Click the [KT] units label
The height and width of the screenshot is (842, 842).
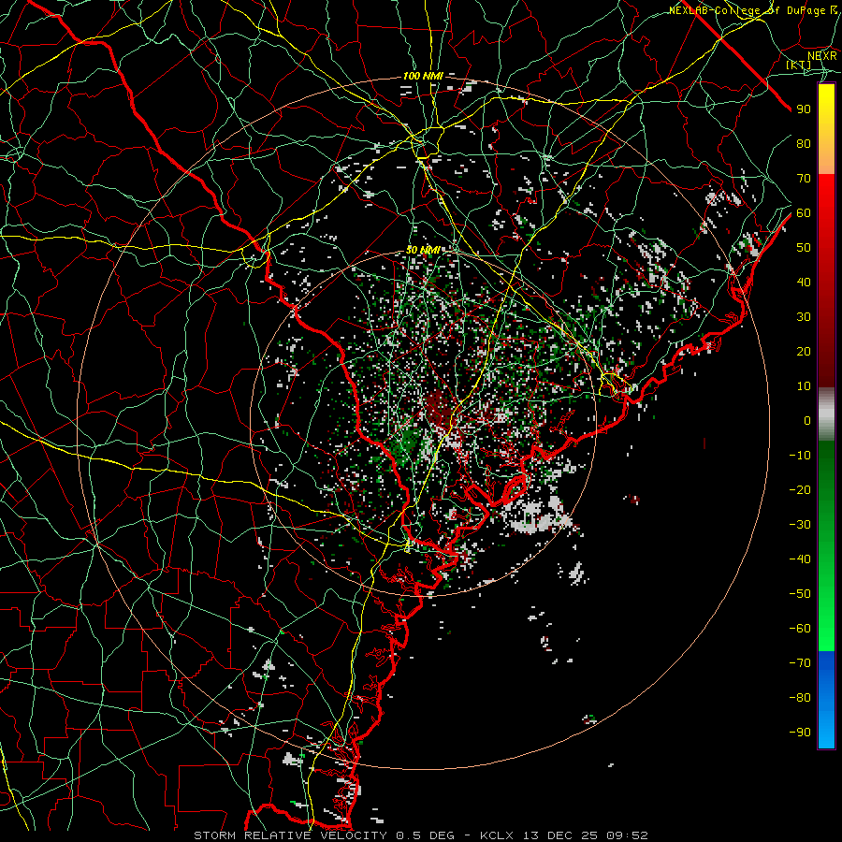(x=799, y=65)
